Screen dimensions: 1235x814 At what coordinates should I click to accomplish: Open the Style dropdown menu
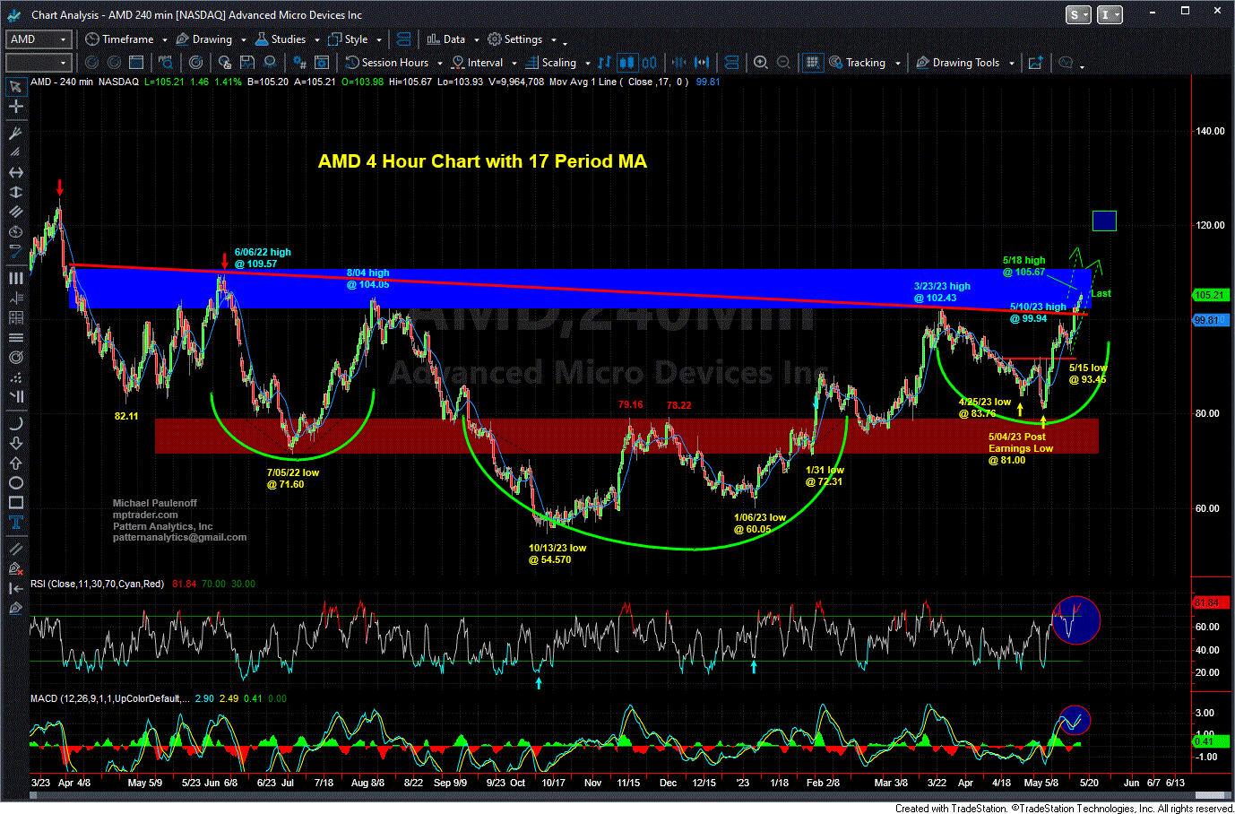pos(355,39)
